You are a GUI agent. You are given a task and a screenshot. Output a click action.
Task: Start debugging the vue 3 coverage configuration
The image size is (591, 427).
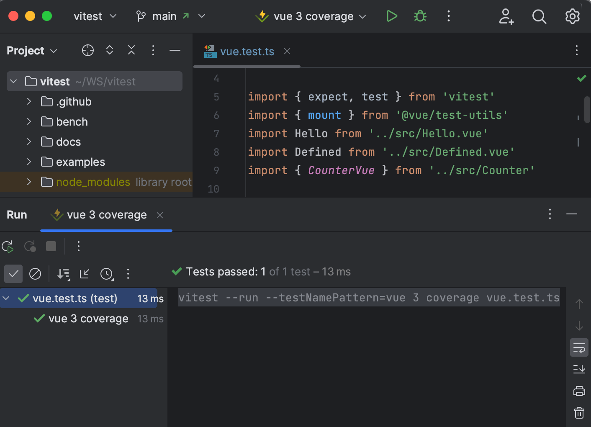pos(419,16)
